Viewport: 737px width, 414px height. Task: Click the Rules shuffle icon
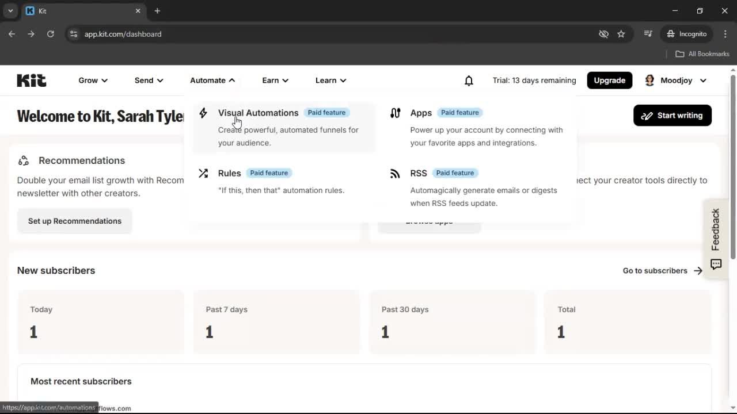[x=203, y=173]
